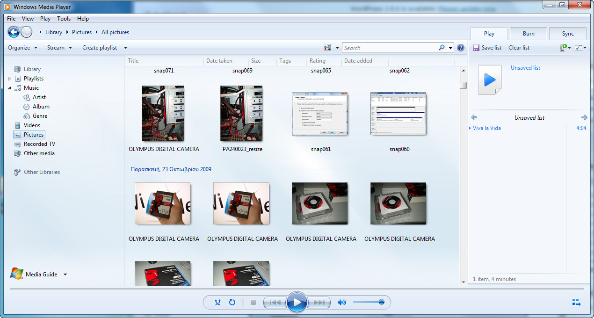Click the Windows logo Media Guide button
594x318 pixels.
click(x=17, y=274)
